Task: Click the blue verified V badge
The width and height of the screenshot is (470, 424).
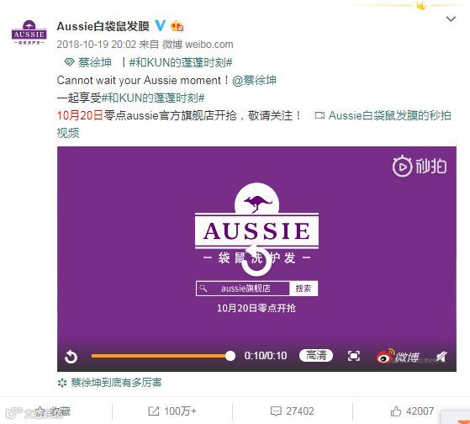Action: click(160, 26)
